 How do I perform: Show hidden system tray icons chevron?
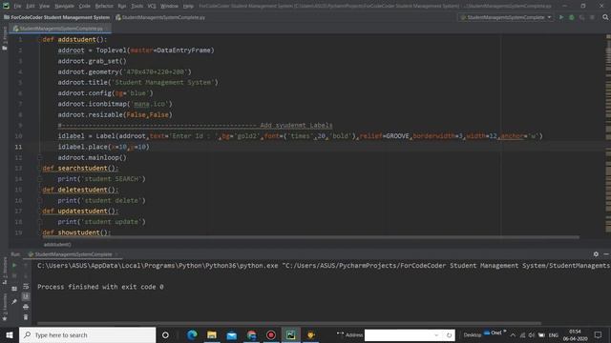tap(513, 335)
